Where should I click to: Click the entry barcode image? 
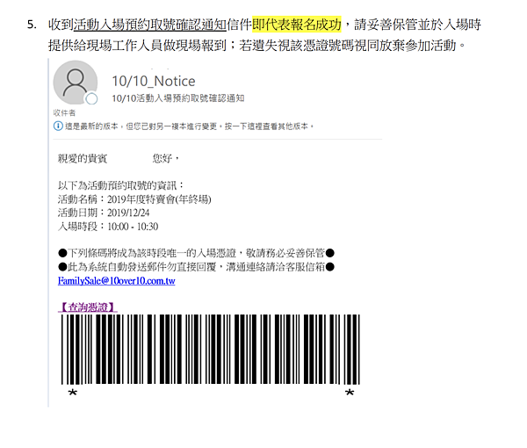tap(211, 350)
